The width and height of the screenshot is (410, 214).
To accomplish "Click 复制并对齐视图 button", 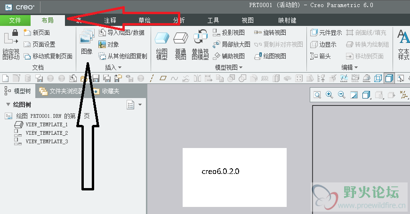I will (279, 44).
